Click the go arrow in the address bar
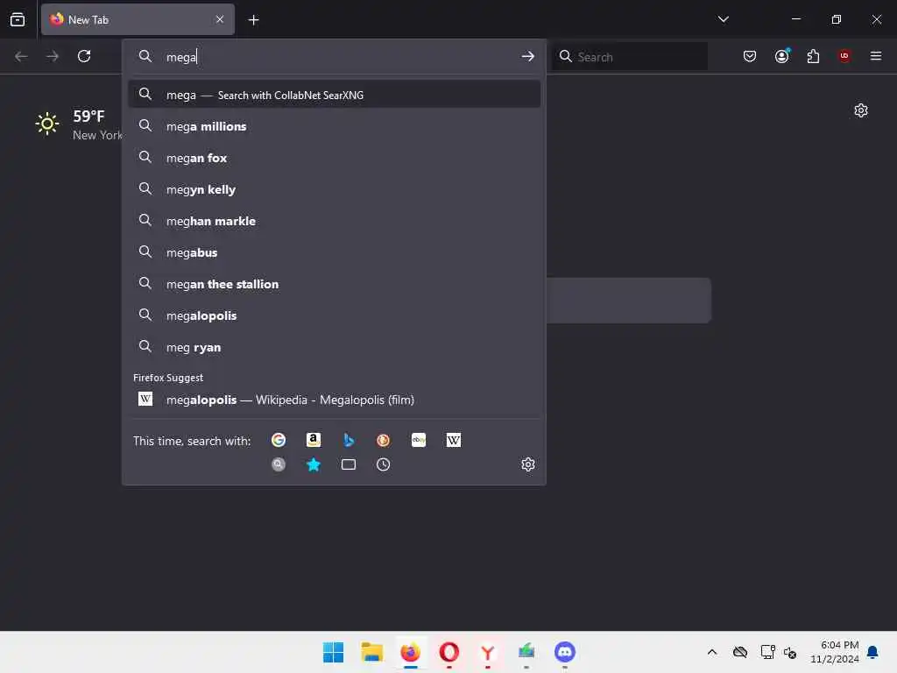 click(527, 56)
